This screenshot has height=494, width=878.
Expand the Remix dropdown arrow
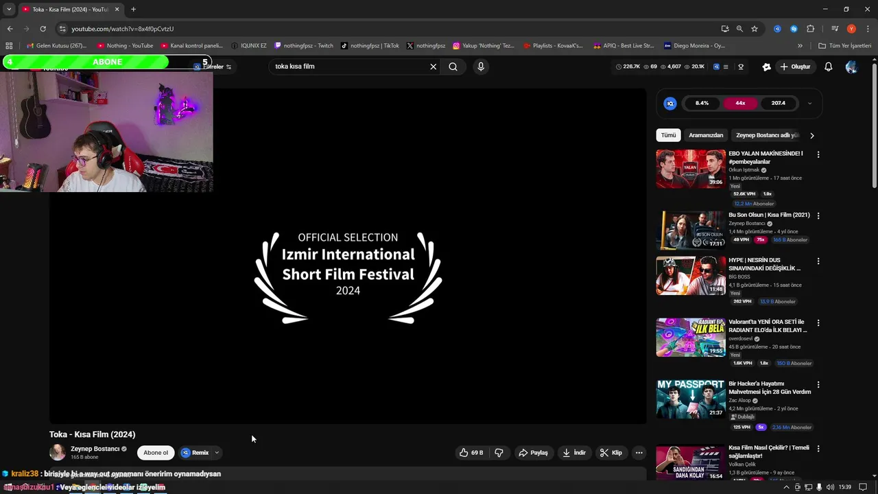[217, 453]
